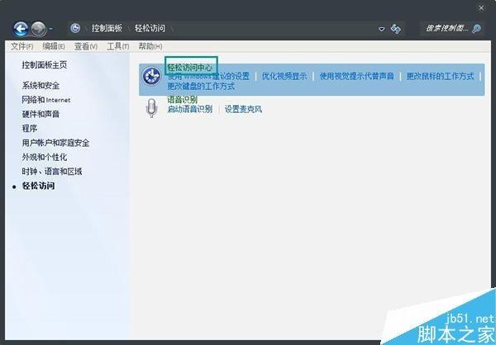496x345 pixels.
Task: Open the 工具(T) menu
Action: (x=118, y=46)
